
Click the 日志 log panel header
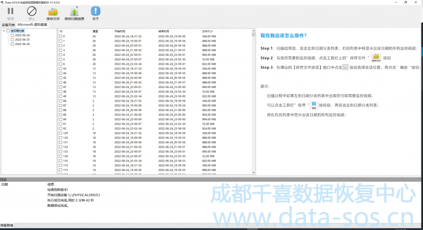(x=210, y=180)
